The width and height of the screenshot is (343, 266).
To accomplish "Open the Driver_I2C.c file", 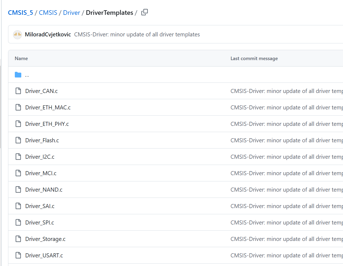I will (x=40, y=157).
